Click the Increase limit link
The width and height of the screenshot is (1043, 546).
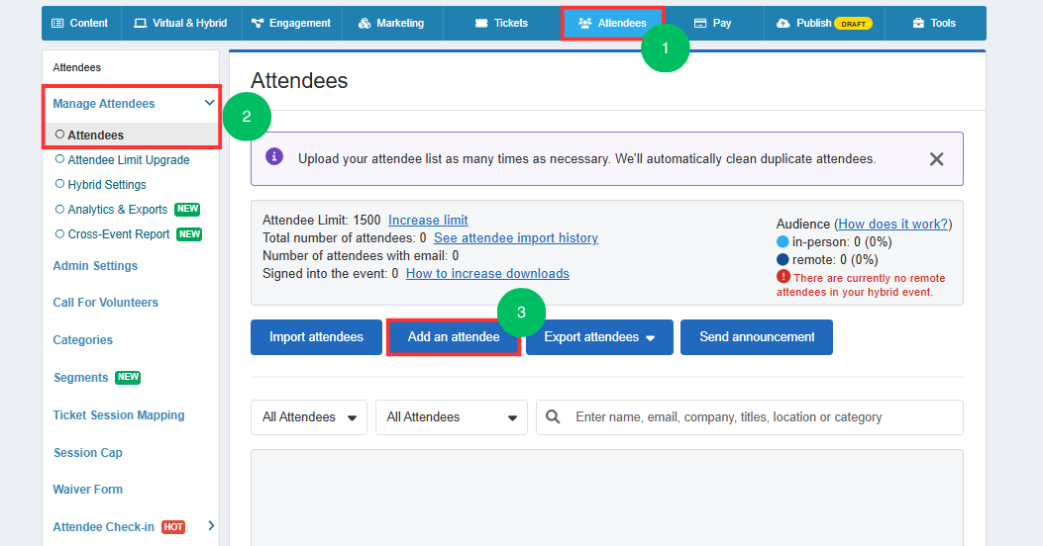click(x=428, y=221)
